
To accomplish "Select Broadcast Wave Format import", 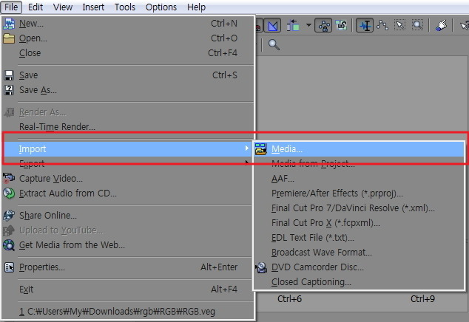I will [359, 253].
